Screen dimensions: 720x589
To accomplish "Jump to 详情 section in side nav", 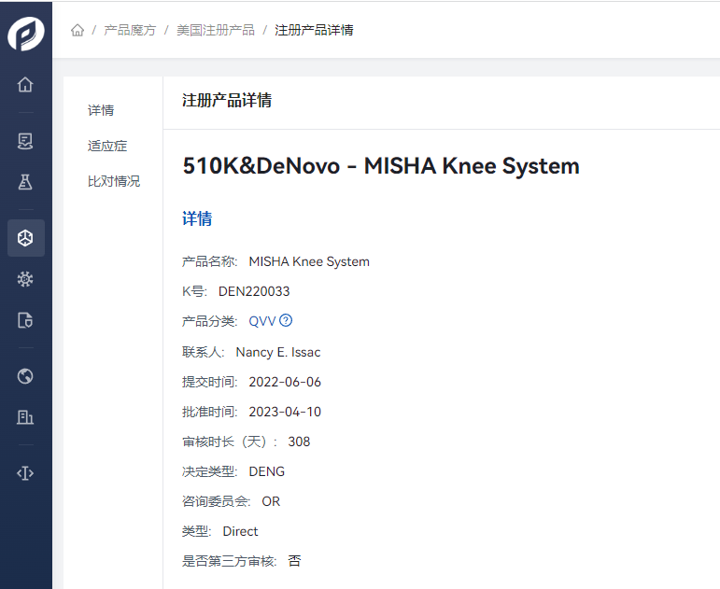I will [101, 110].
